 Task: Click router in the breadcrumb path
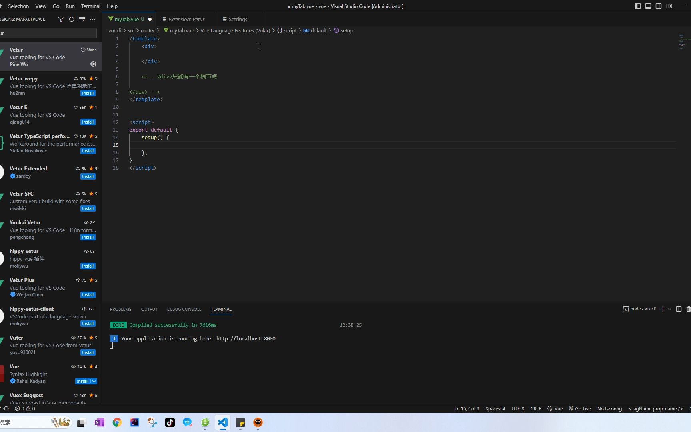tap(148, 30)
